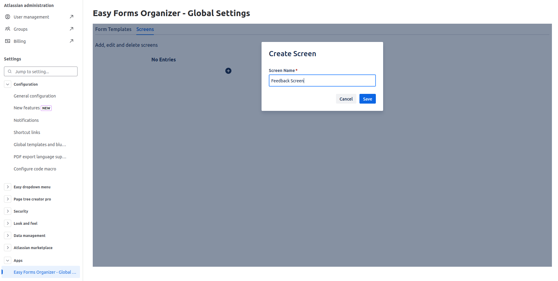Screen dimensions: 558x281
Task: Open User management external link arrow
Action: [71, 17]
